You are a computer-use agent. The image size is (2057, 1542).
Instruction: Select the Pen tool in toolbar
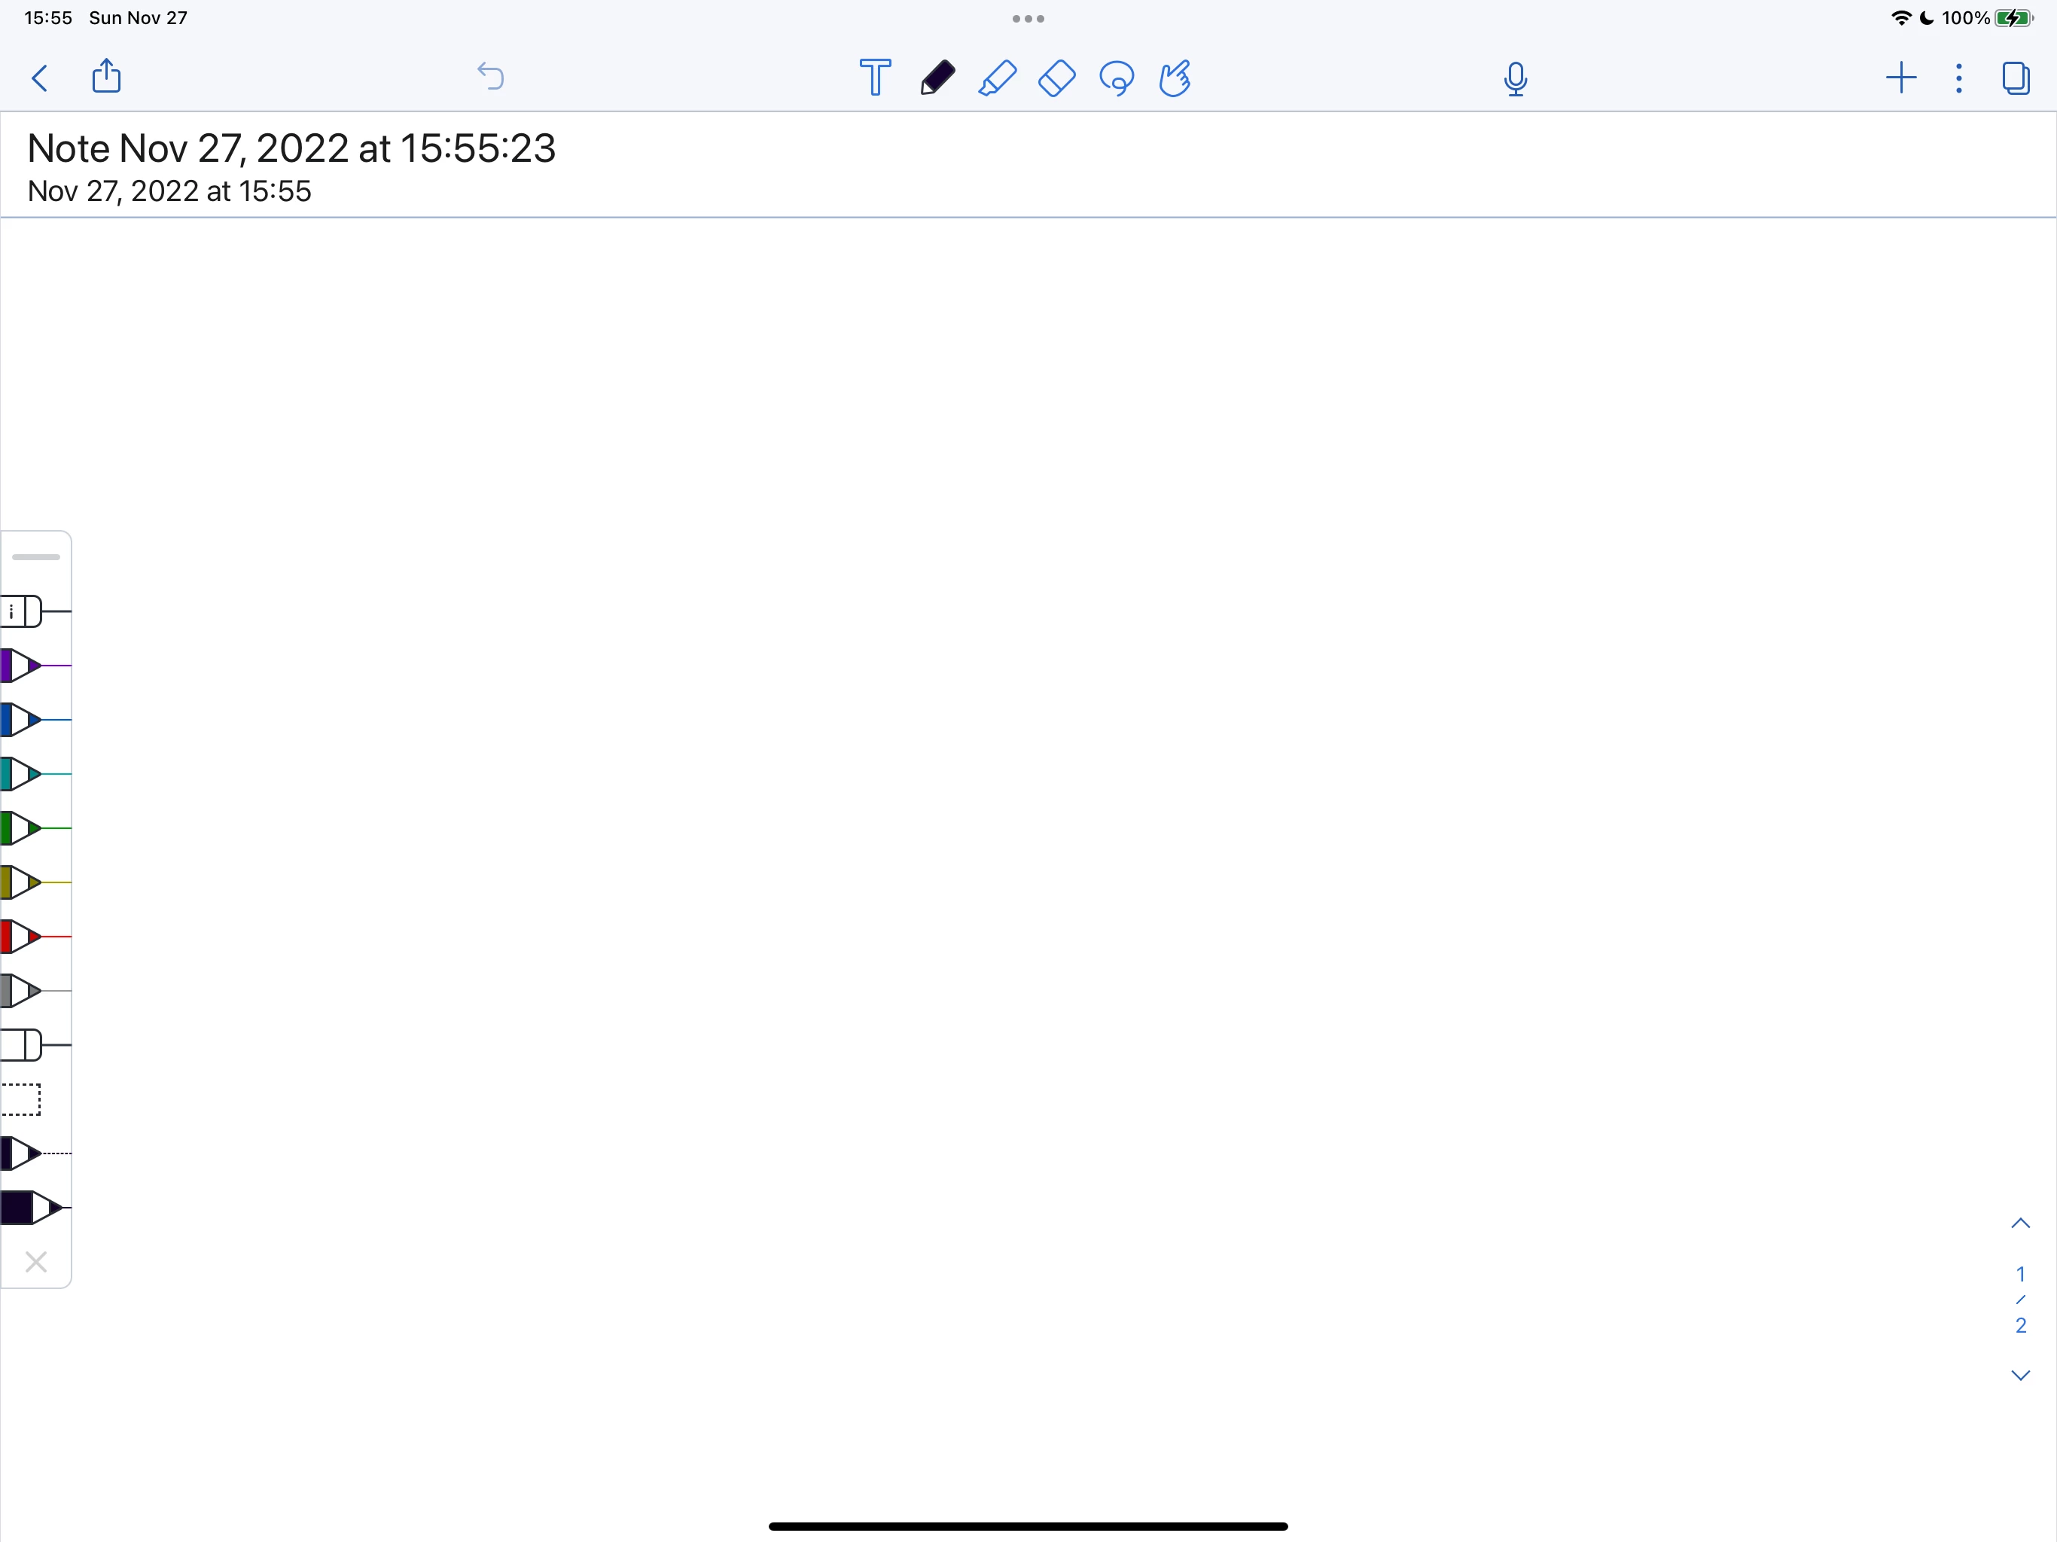tap(937, 78)
